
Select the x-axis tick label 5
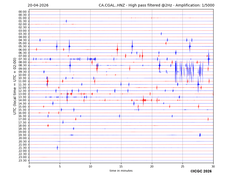click(60, 166)
